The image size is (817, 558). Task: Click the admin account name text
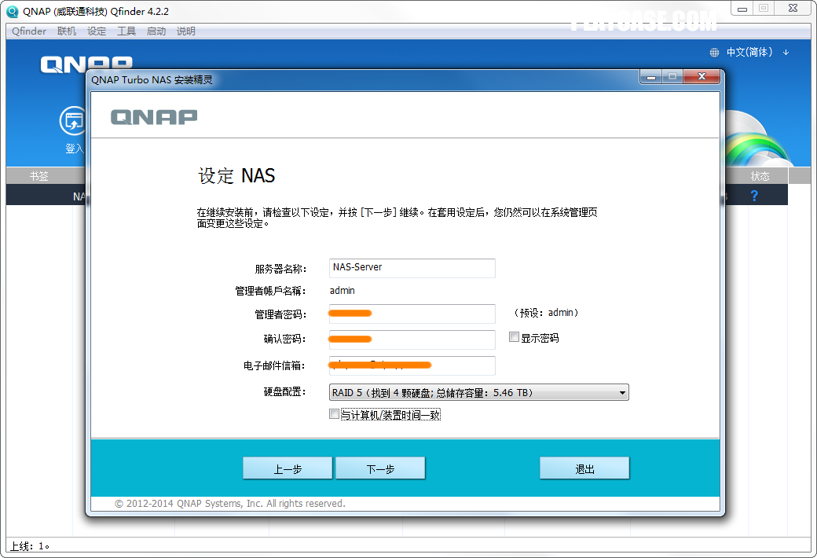coord(343,291)
